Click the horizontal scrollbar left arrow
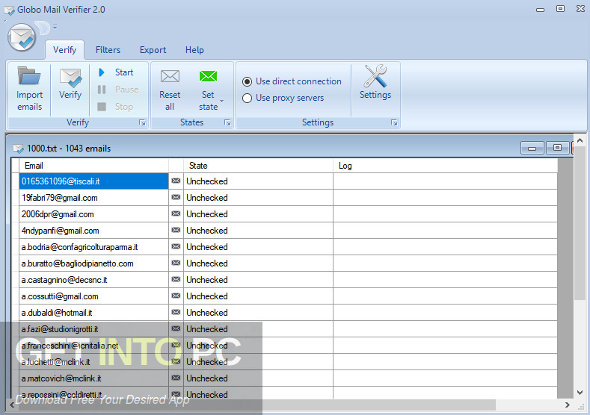 coord(12,405)
